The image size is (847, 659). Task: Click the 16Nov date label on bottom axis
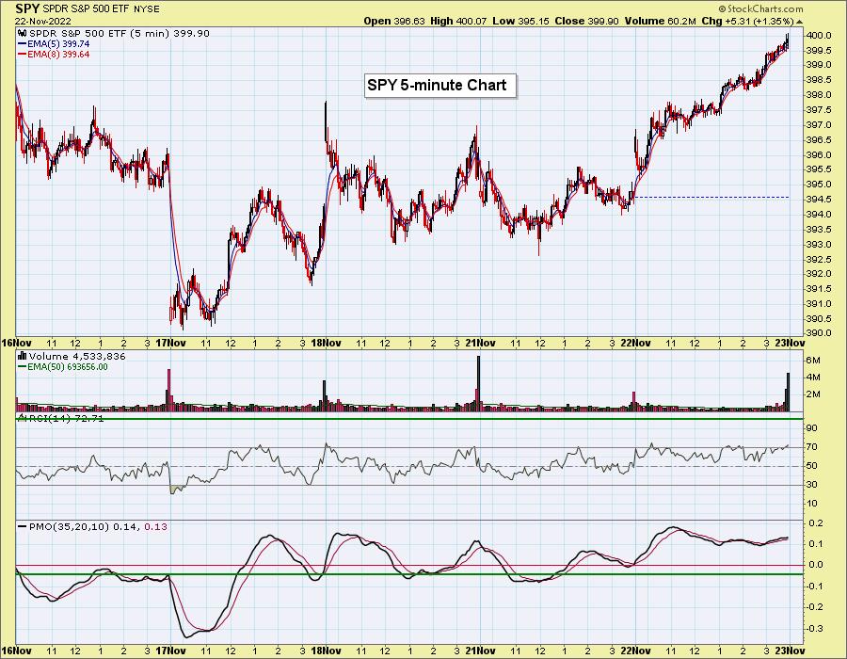point(16,651)
